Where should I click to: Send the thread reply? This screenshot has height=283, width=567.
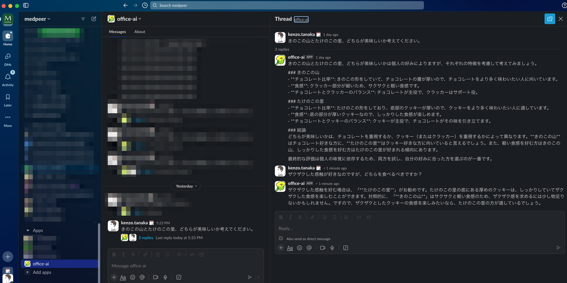[x=558, y=248]
